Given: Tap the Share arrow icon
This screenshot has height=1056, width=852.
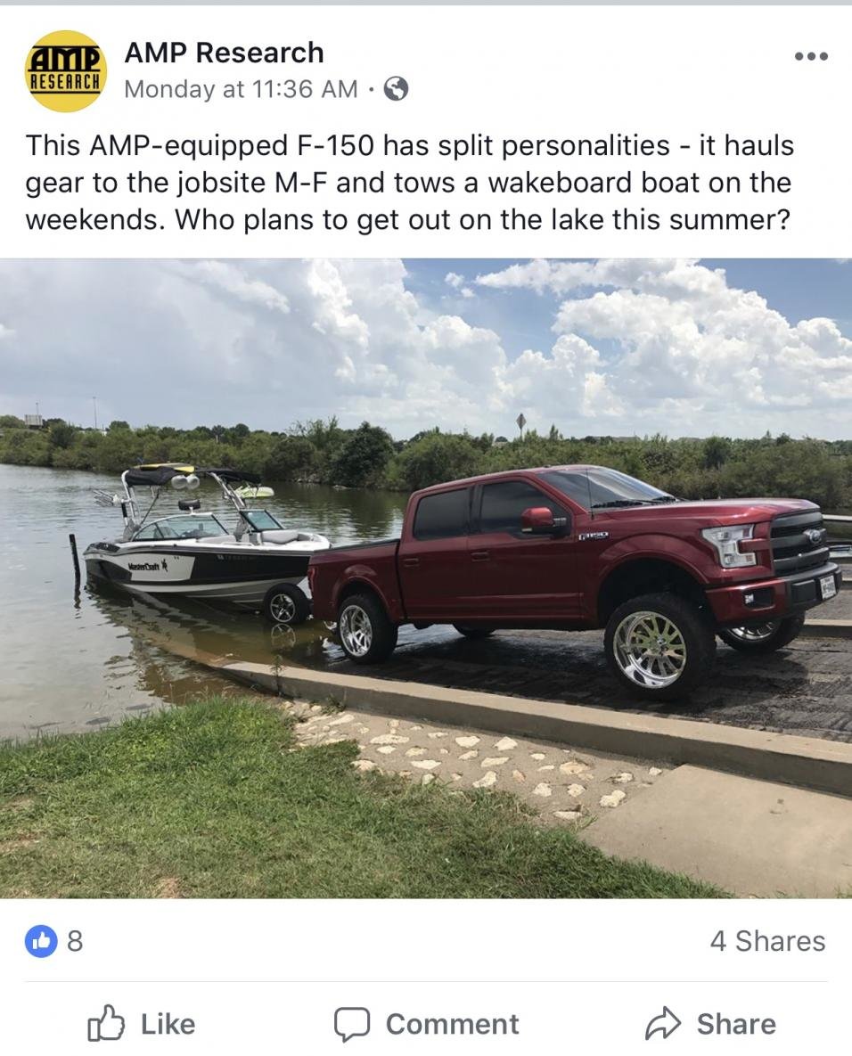Looking at the screenshot, I should [663, 1024].
